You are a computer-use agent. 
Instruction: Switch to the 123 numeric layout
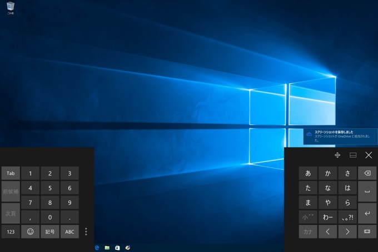(11, 232)
